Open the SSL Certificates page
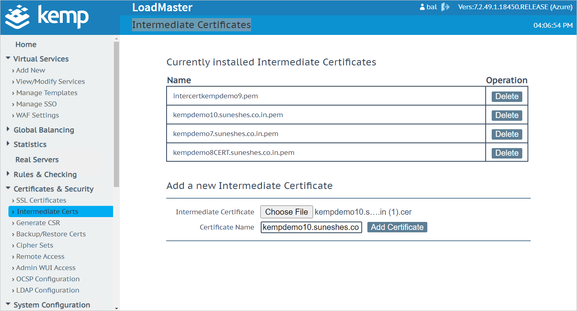Viewport: 577px width, 311px height. coord(41,200)
